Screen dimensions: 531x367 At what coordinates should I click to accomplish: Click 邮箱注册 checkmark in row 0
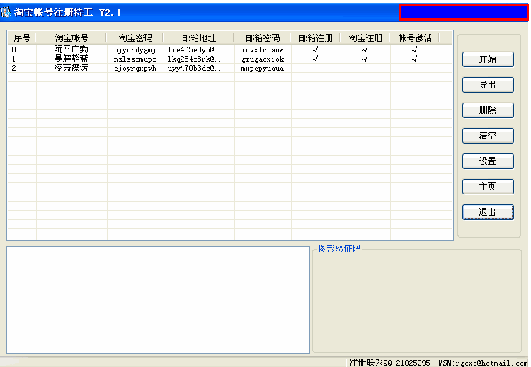point(315,49)
